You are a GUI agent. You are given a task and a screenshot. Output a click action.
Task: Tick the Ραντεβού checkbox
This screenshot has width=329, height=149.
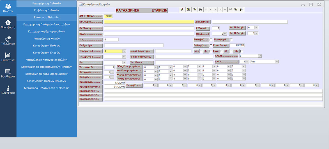(211, 40)
